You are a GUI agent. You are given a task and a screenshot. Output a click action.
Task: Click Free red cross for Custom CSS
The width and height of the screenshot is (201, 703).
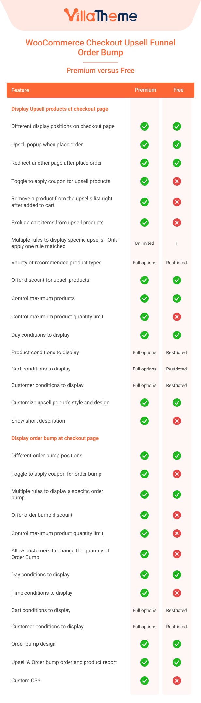177,681
